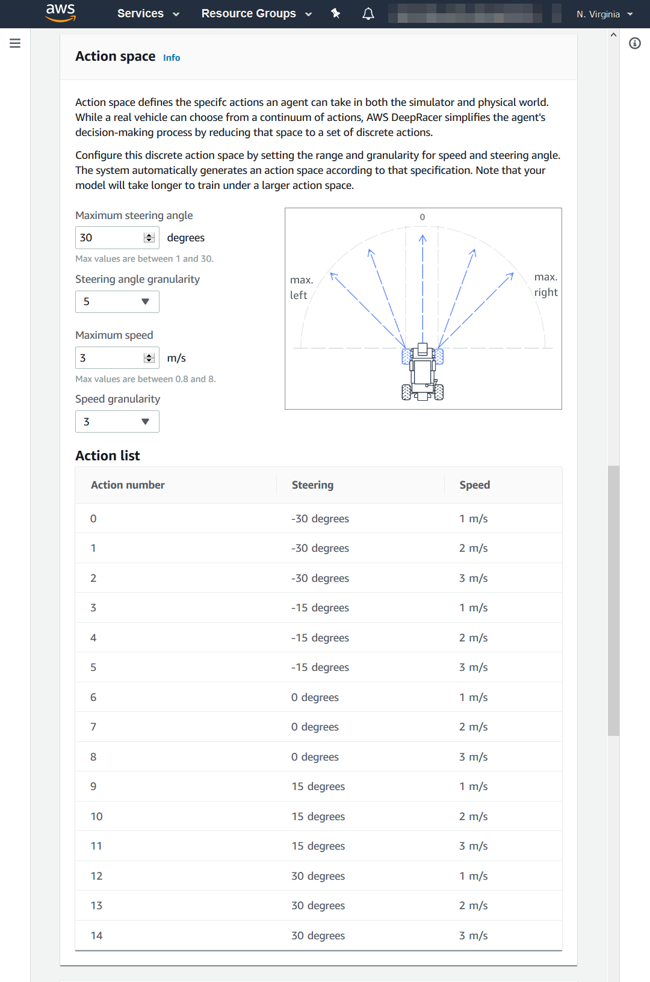Select action number 7 row
This screenshot has width=650, height=982.
click(x=318, y=727)
